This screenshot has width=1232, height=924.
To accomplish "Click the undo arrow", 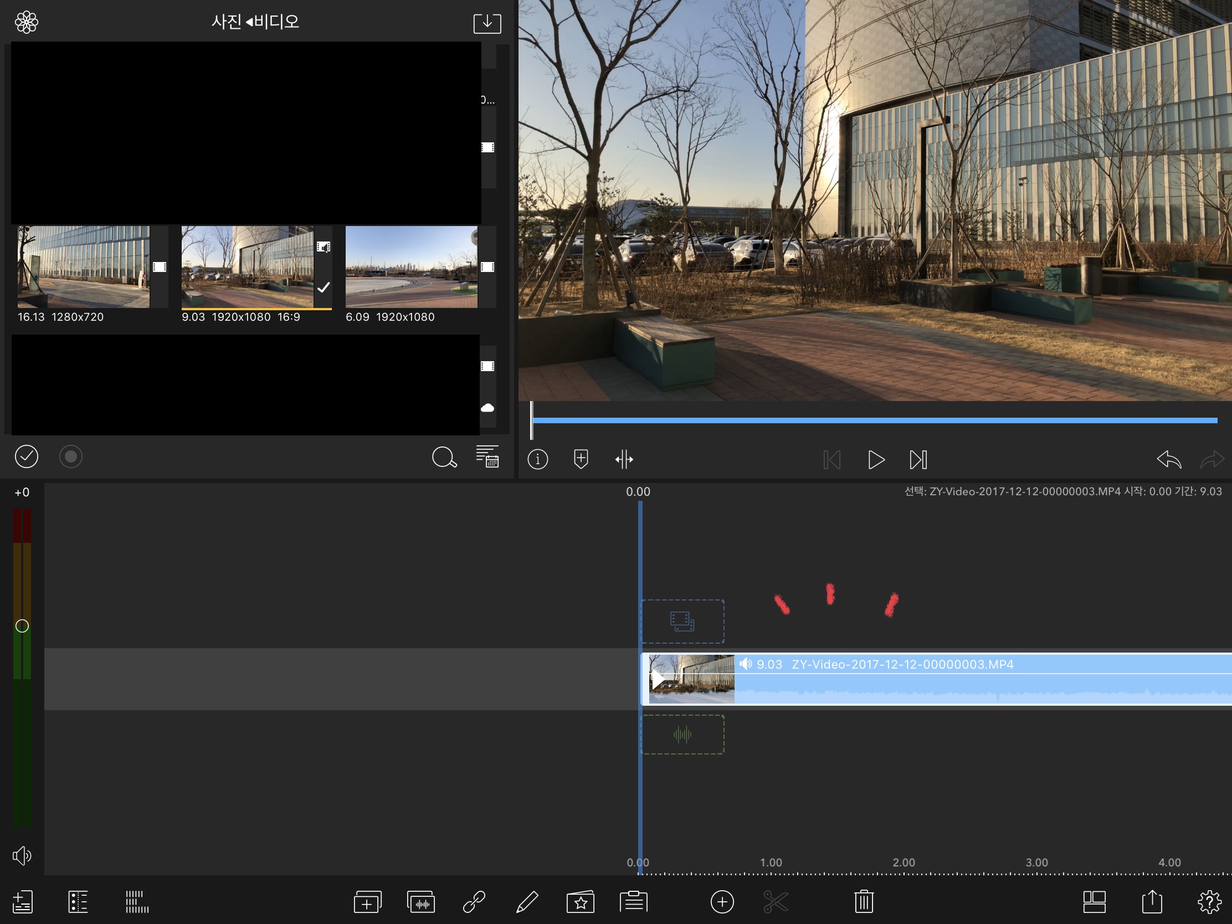I will [x=1168, y=459].
